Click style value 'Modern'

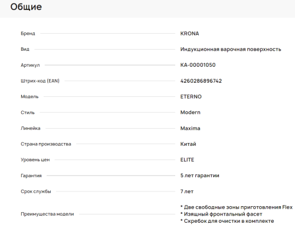[191, 112]
